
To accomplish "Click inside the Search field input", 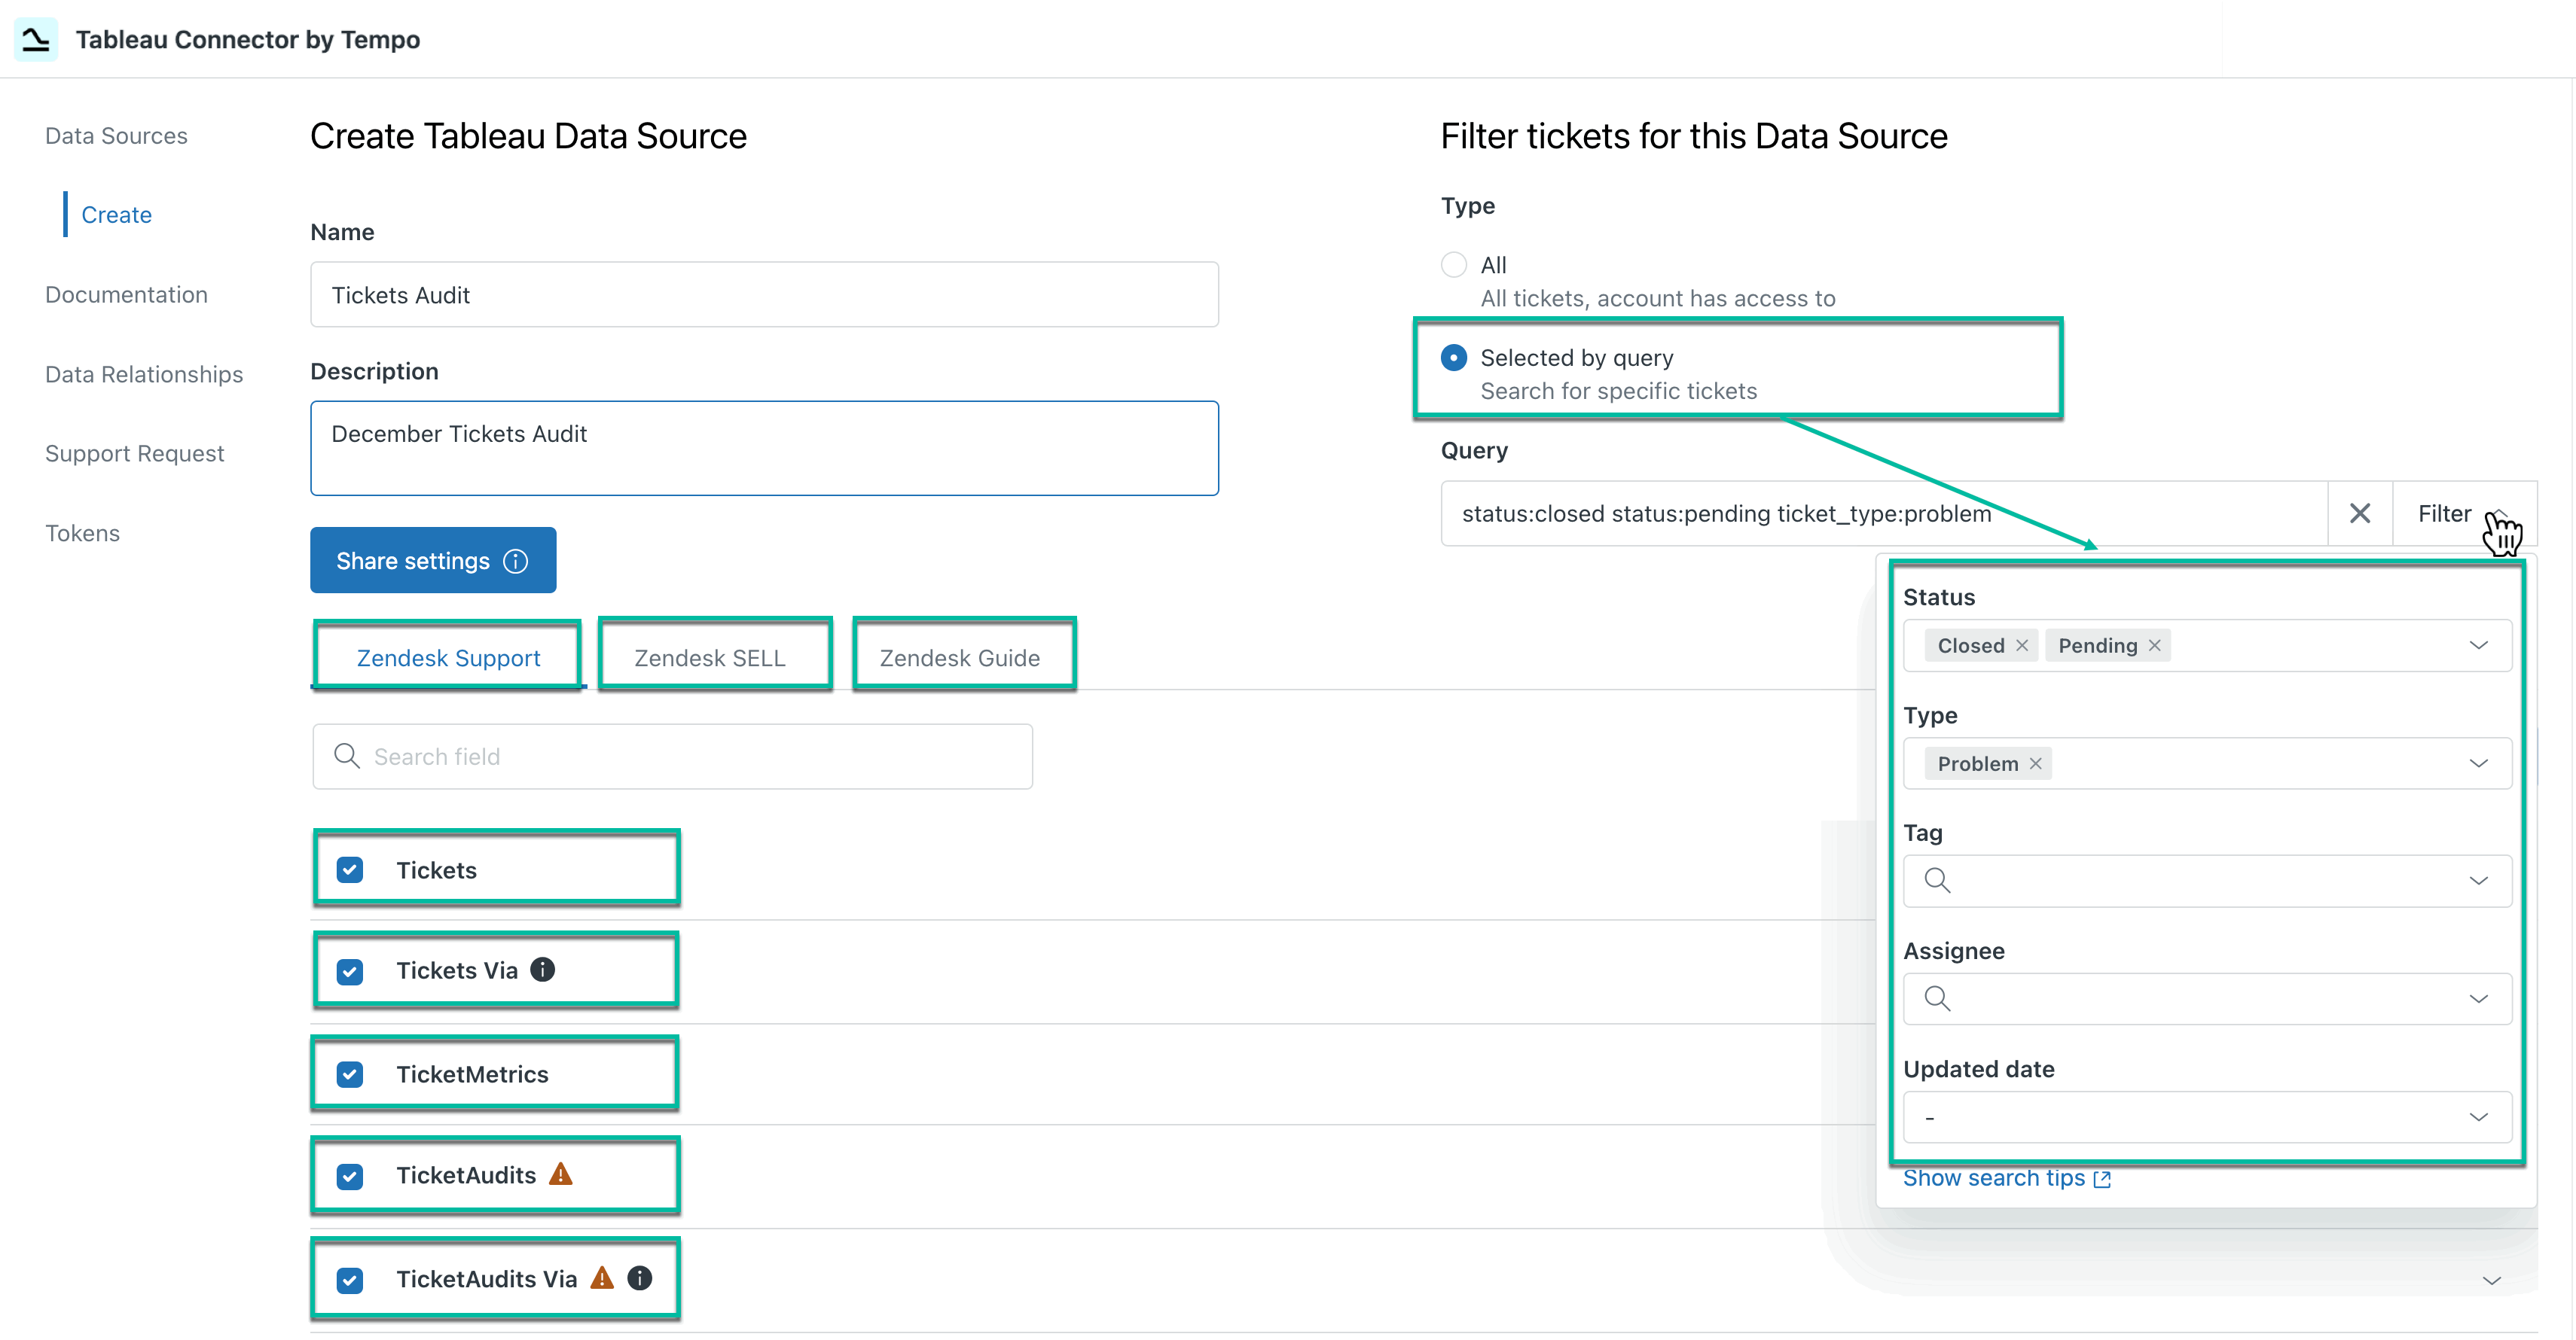I will click(x=670, y=757).
